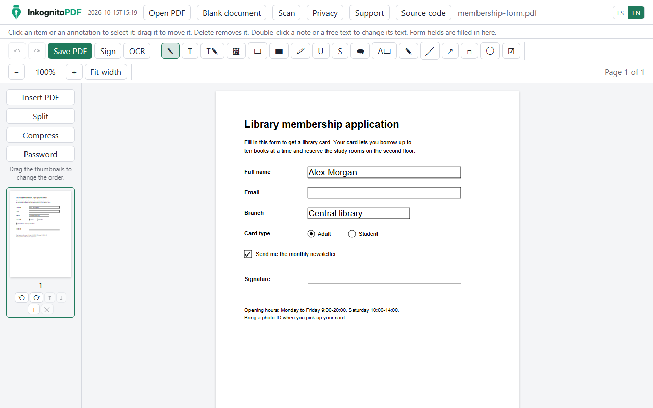Switch language to ES
The width and height of the screenshot is (653, 408).
click(620, 13)
